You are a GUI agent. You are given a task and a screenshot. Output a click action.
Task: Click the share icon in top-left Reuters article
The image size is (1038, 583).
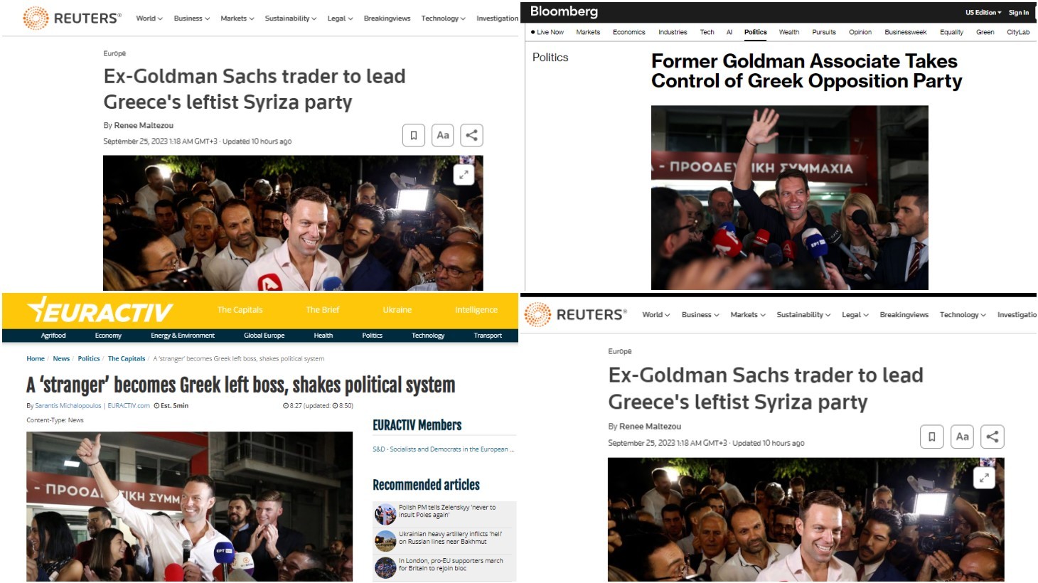pos(471,135)
